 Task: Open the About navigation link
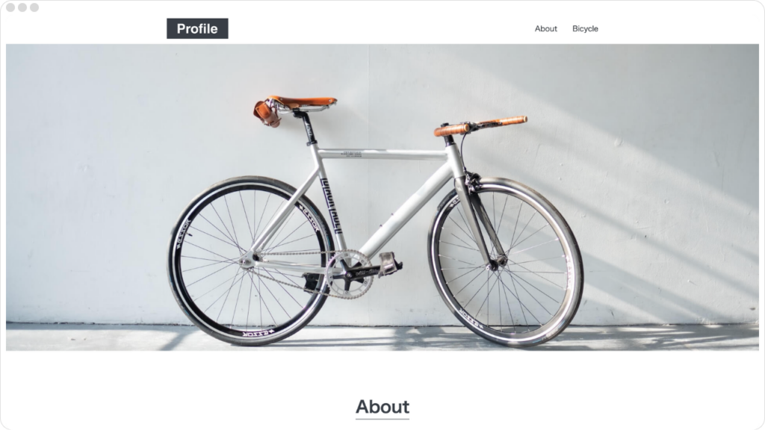coord(545,29)
